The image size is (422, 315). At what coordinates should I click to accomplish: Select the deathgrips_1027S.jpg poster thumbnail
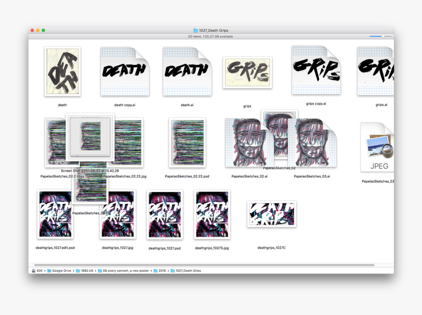click(x=212, y=214)
